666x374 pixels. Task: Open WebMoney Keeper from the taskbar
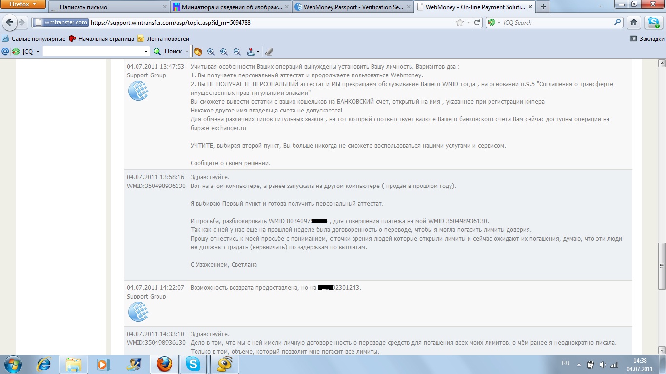225,364
